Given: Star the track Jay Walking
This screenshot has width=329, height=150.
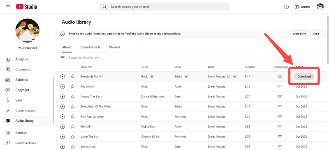Looking at the screenshot, I should [73, 147].
